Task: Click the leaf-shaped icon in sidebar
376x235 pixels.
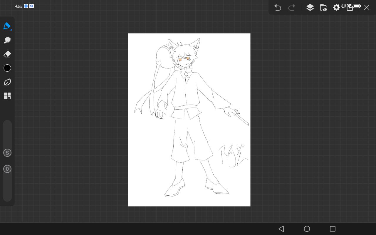Action: pyautogui.click(x=7, y=82)
